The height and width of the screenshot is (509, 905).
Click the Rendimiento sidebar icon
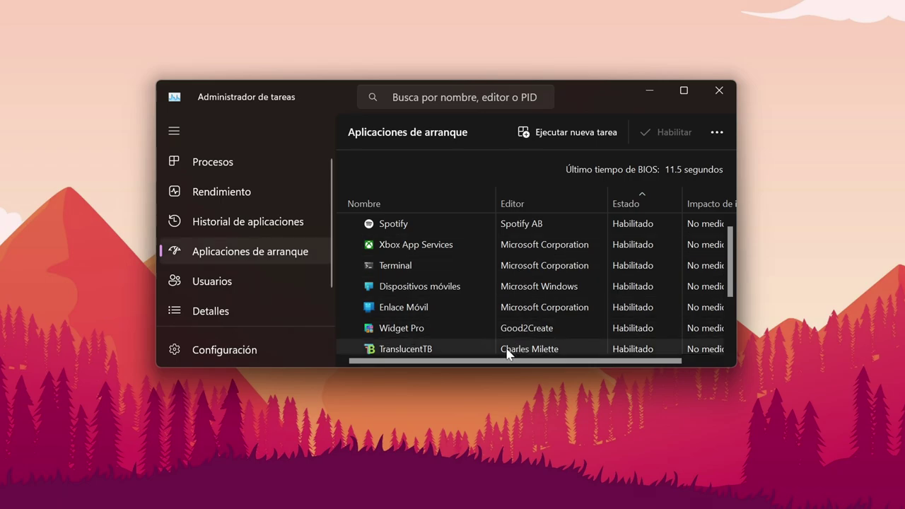pyautogui.click(x=174, y=191)
